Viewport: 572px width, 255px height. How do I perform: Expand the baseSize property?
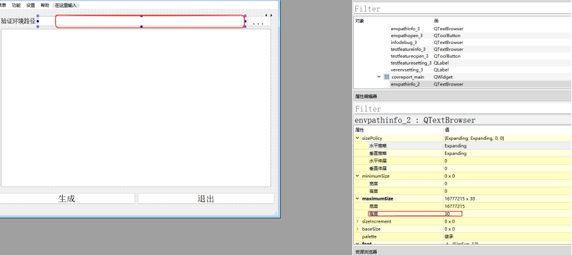tap(357, 229)
